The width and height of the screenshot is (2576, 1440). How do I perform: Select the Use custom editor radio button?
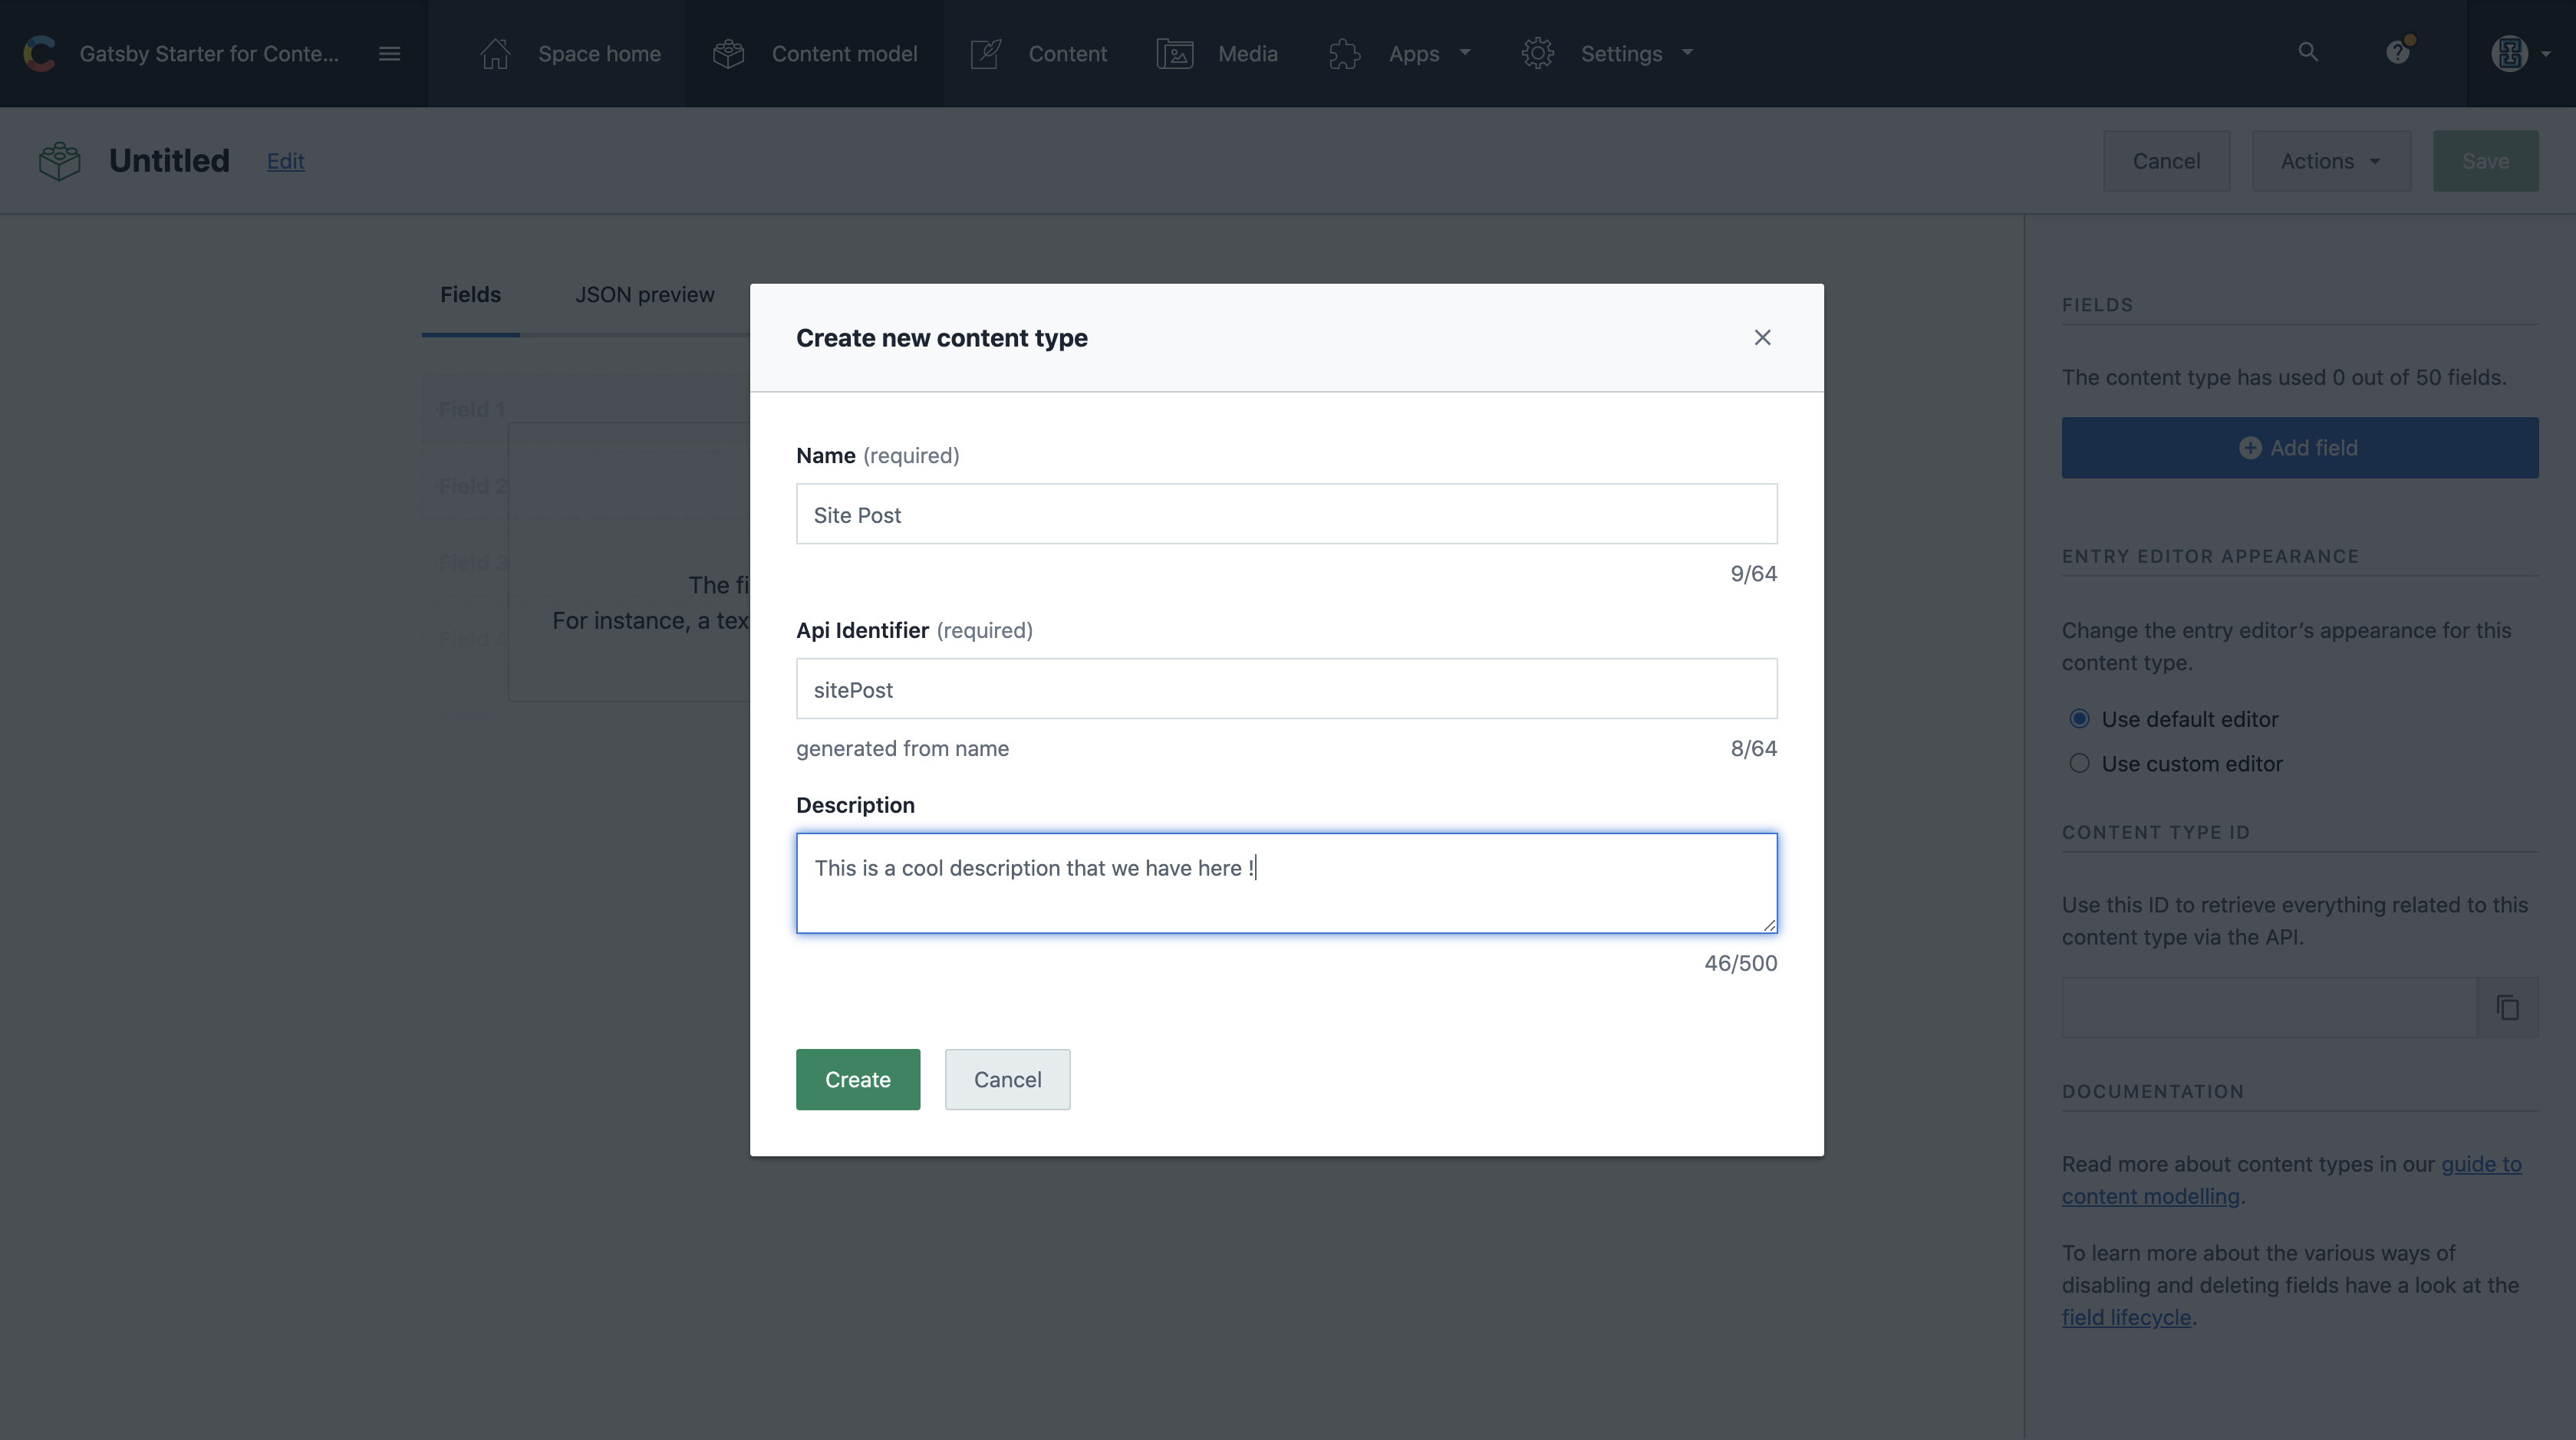coord(2079,764)
